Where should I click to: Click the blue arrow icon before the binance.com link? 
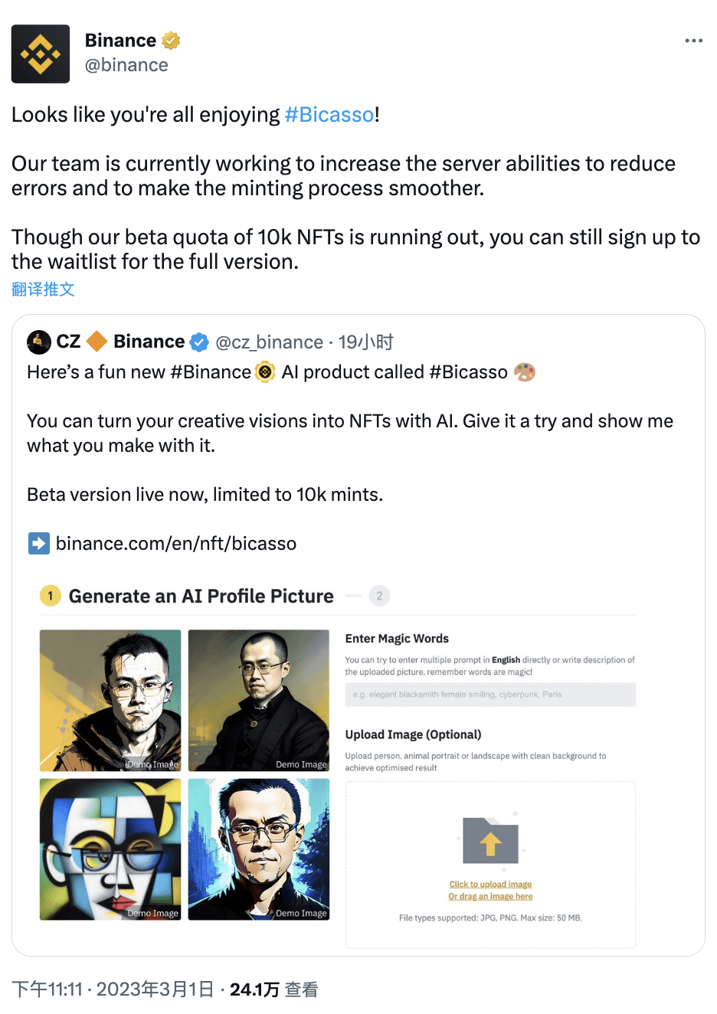pyautogui.click(x=38, y=543)
